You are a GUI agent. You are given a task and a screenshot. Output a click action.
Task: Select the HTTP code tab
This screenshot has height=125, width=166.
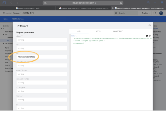click(x=98, y=31)
